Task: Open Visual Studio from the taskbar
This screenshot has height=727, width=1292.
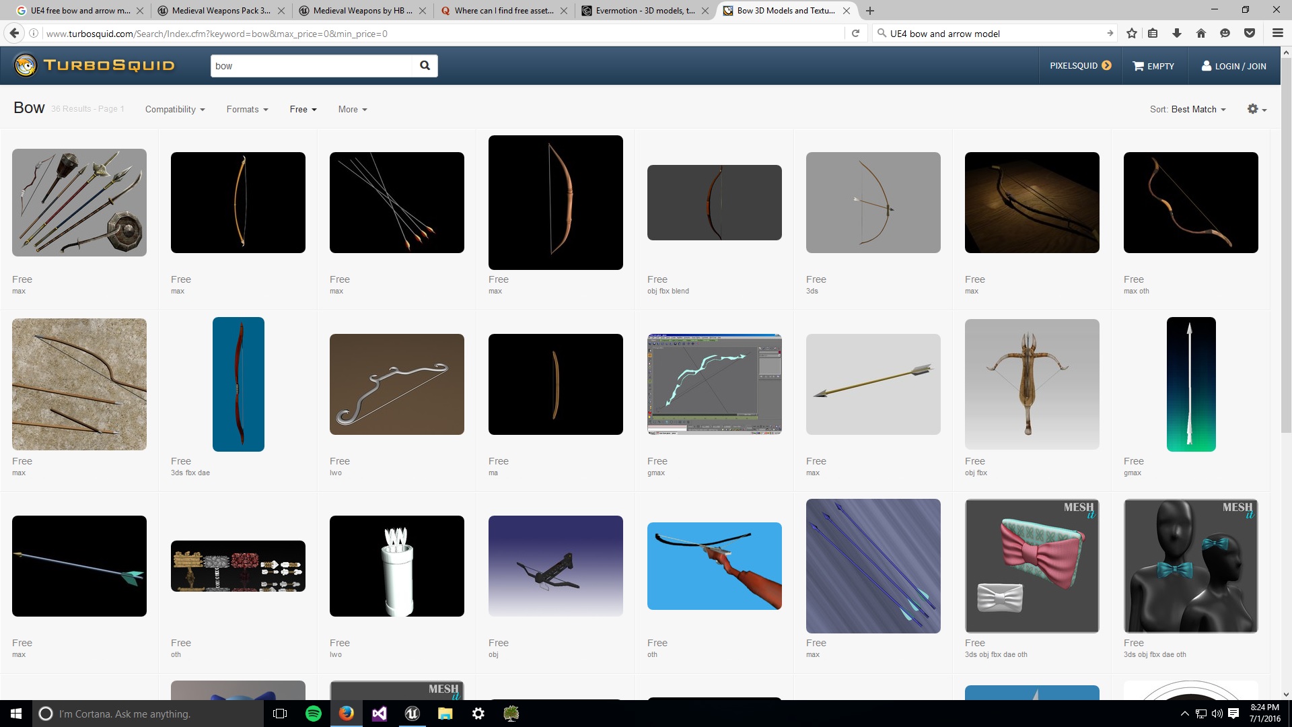Action: pyautogui.click(x=380, y=714)
